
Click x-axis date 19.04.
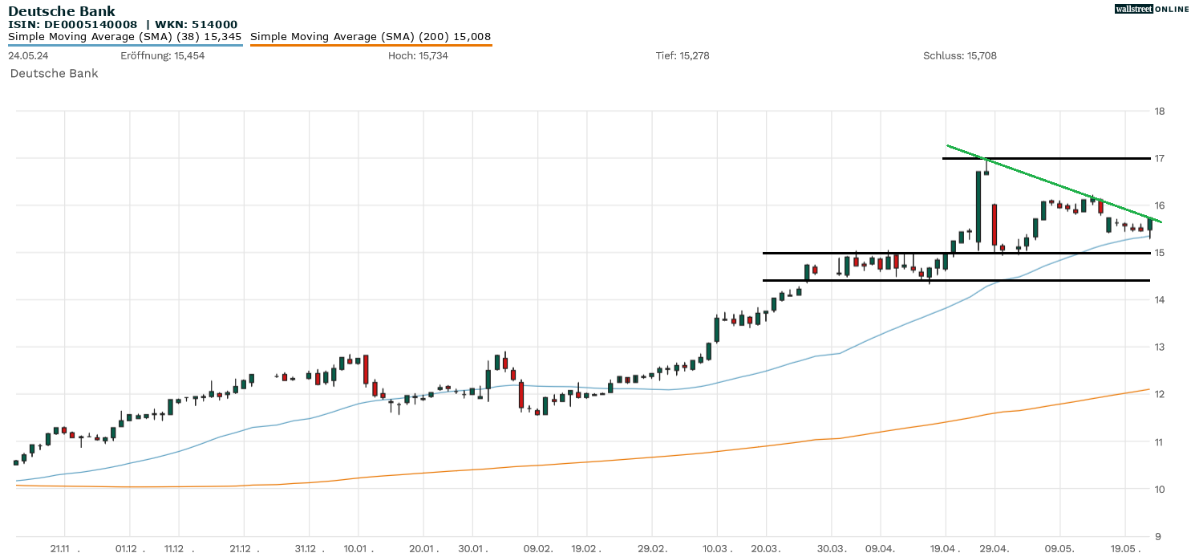946,548
